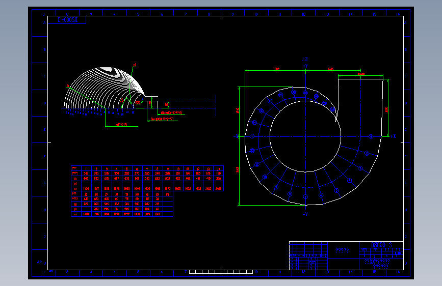Click circled station marker 4 on volute
This screenshot has height=286, width=442.
(350, 181)
